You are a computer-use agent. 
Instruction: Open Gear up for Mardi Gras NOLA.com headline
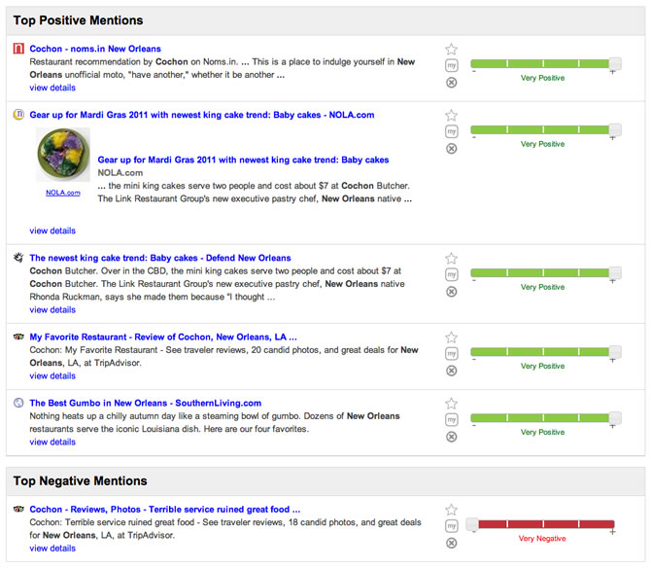click(202, 115)
